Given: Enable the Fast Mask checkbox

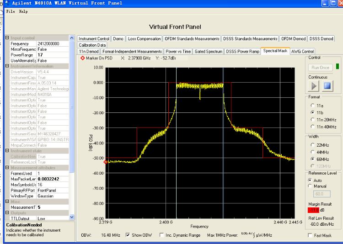Looking at the screenshot, I should pos(310,235).
